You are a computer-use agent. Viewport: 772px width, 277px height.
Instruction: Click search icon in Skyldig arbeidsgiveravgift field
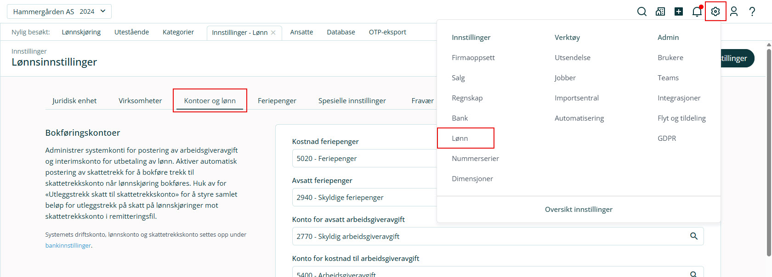click(693, 236)
